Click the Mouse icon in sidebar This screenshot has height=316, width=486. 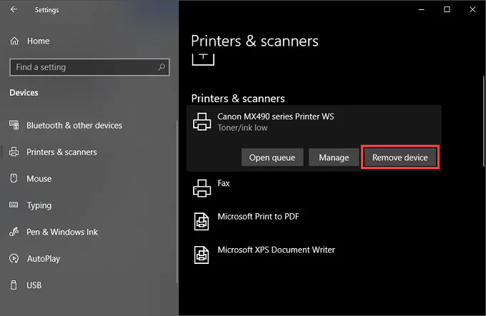coord(14,178)
